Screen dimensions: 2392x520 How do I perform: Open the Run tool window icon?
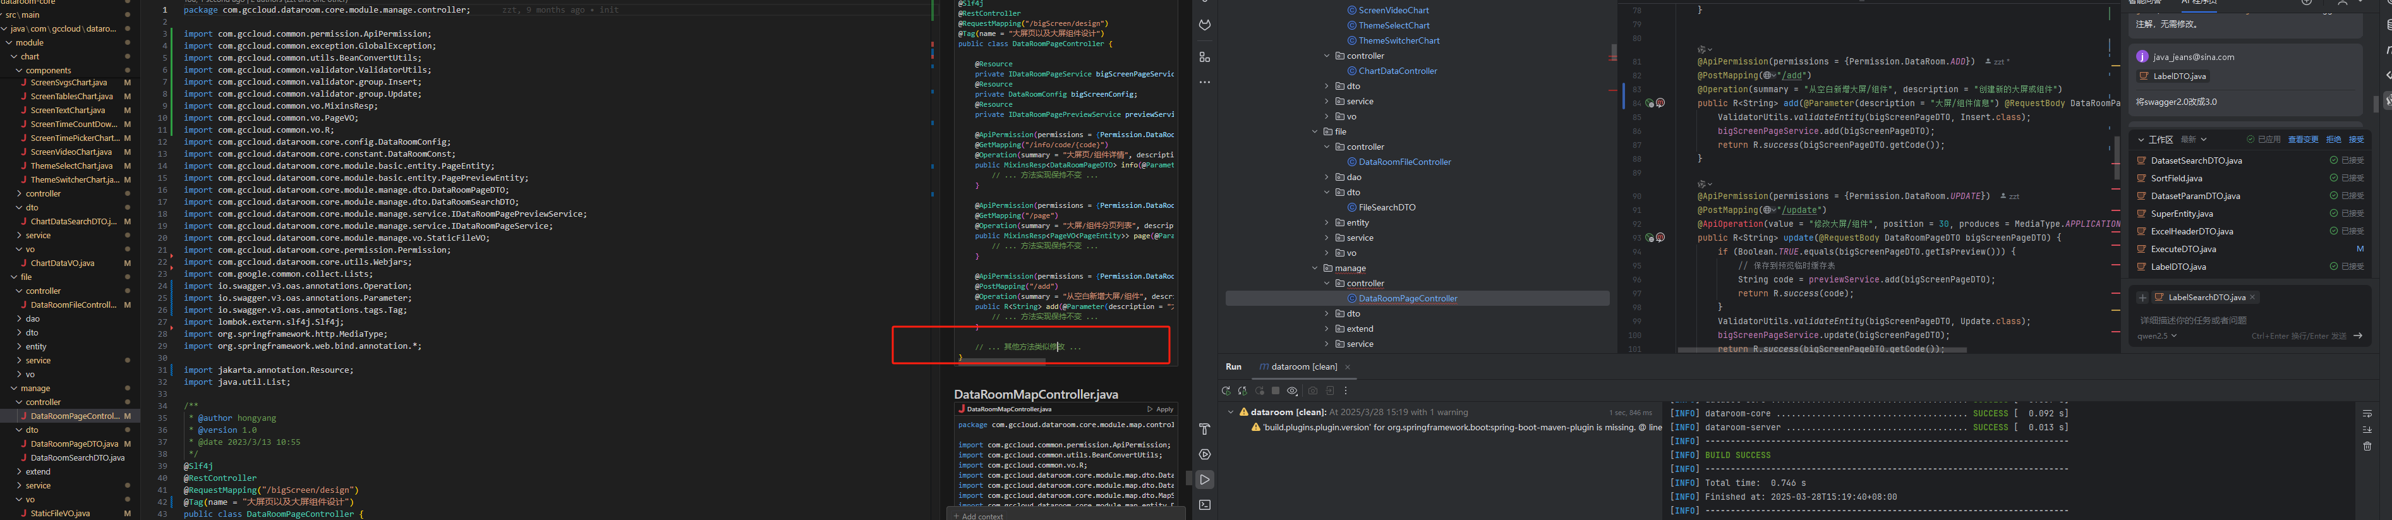click(1204, 480)
